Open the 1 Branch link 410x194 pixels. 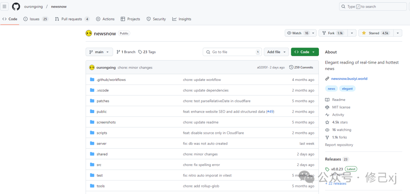point(126,52)
